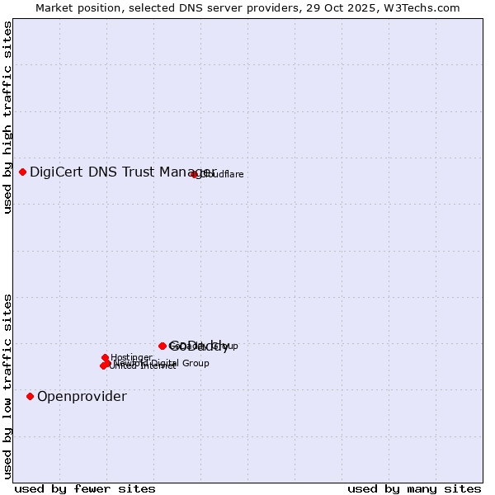The width and height of the screenshot is (495, 495).
Task: Click the DigiCert DNS Trust Manager red marker
Action: [x=23, y=172]
